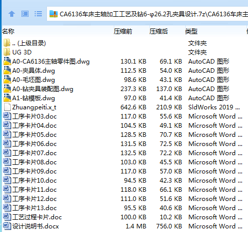This screenshot has width=248, height=232.
Task: Click the archive icon in the address bar
Action: [54, 14]
